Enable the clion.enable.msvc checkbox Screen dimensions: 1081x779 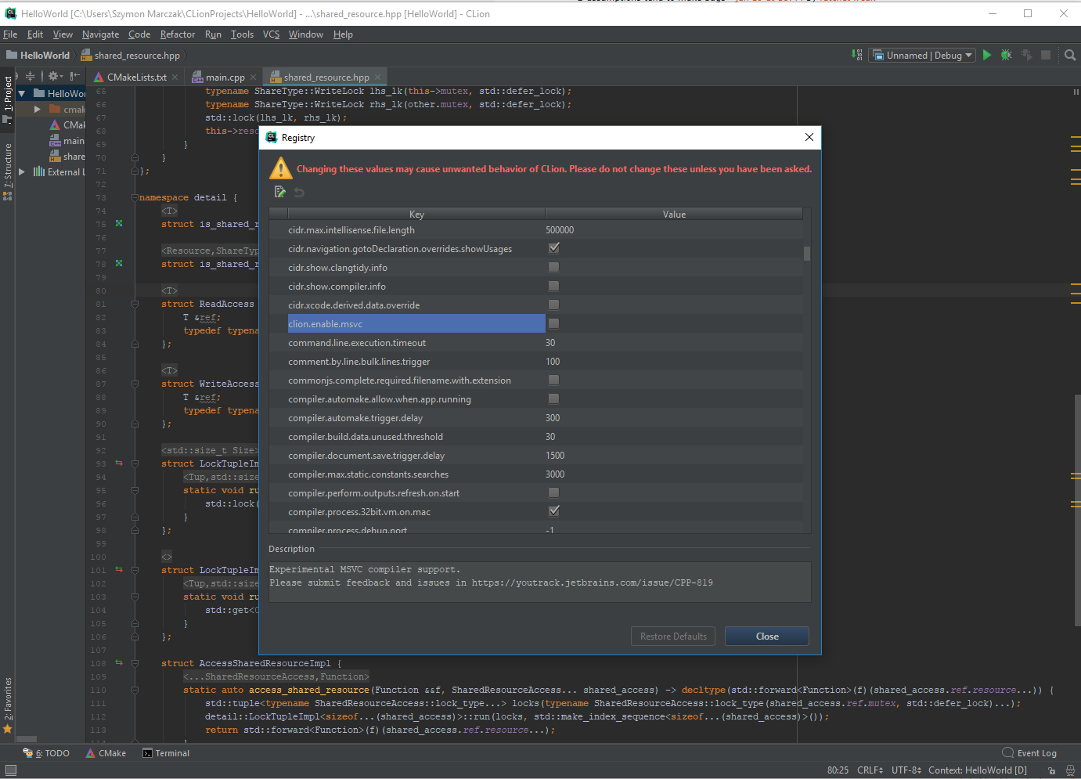click(x=553, y=323)
